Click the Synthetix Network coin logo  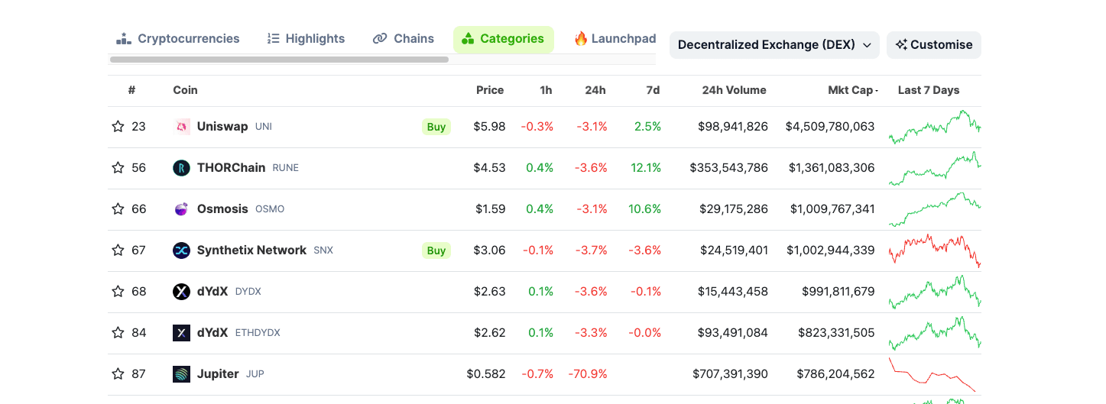pyautogui.click(x=181, y=250)
